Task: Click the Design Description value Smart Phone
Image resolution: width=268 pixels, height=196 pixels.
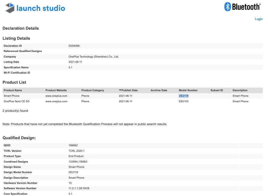Action: coord(76,178)
